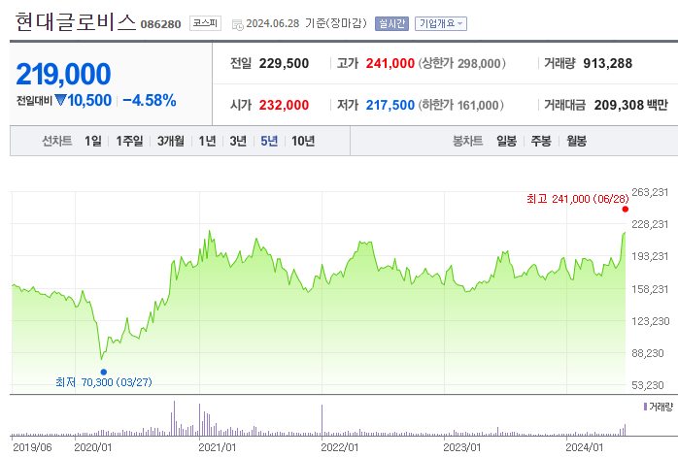678x457 pixels.
Task: Show the 주봉 weekly candle chart
Action: pyautogui.click(x=541, y=141)
